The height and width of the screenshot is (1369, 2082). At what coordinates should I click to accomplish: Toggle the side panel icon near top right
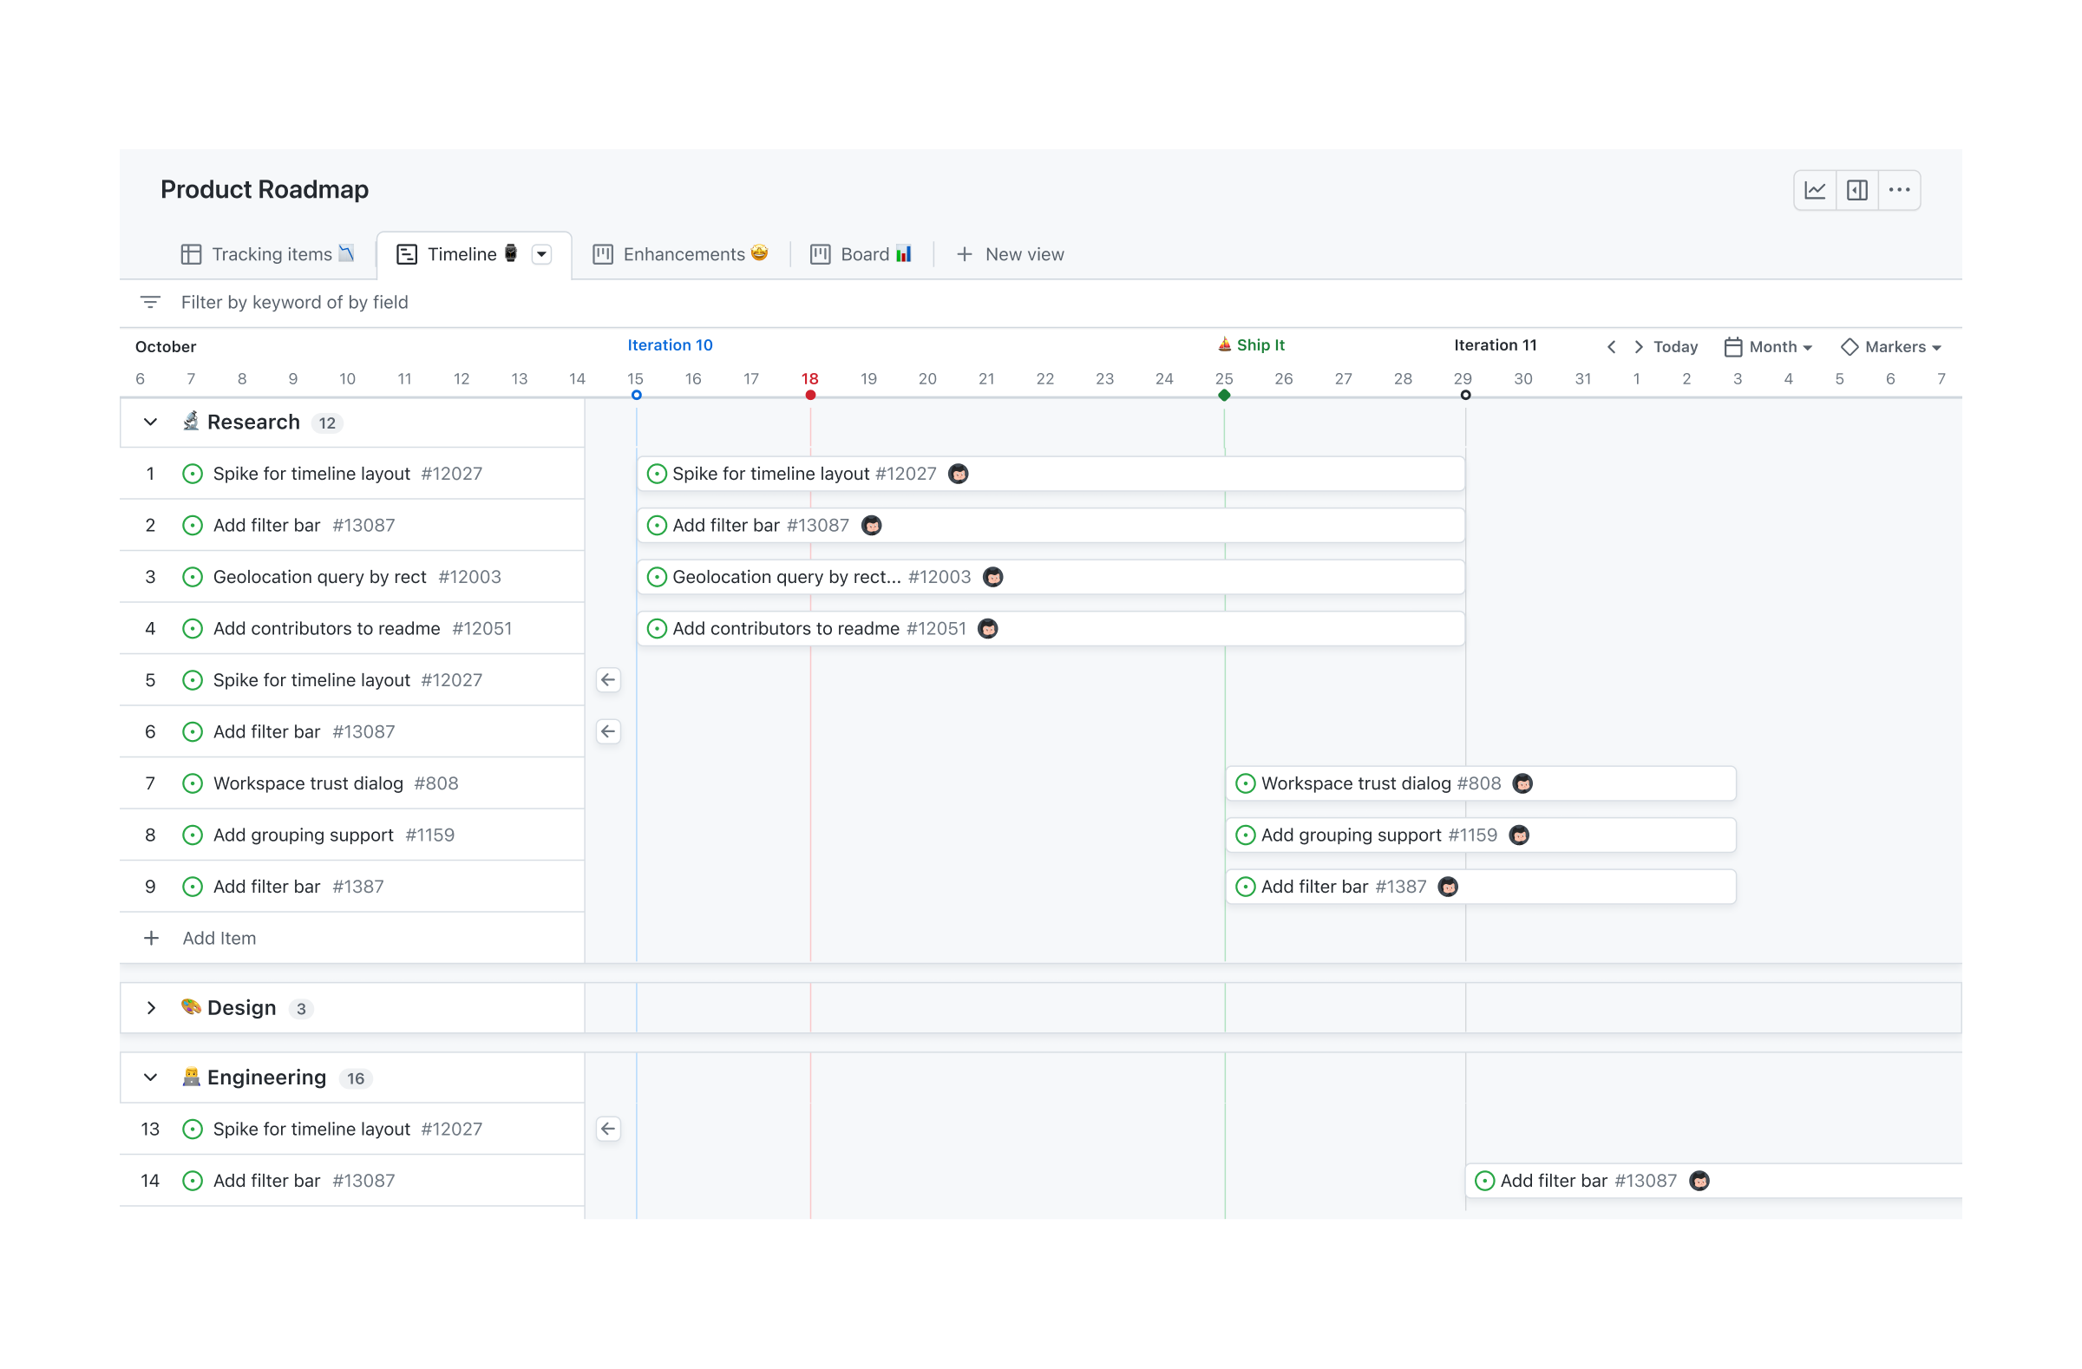pos(1857,189)
